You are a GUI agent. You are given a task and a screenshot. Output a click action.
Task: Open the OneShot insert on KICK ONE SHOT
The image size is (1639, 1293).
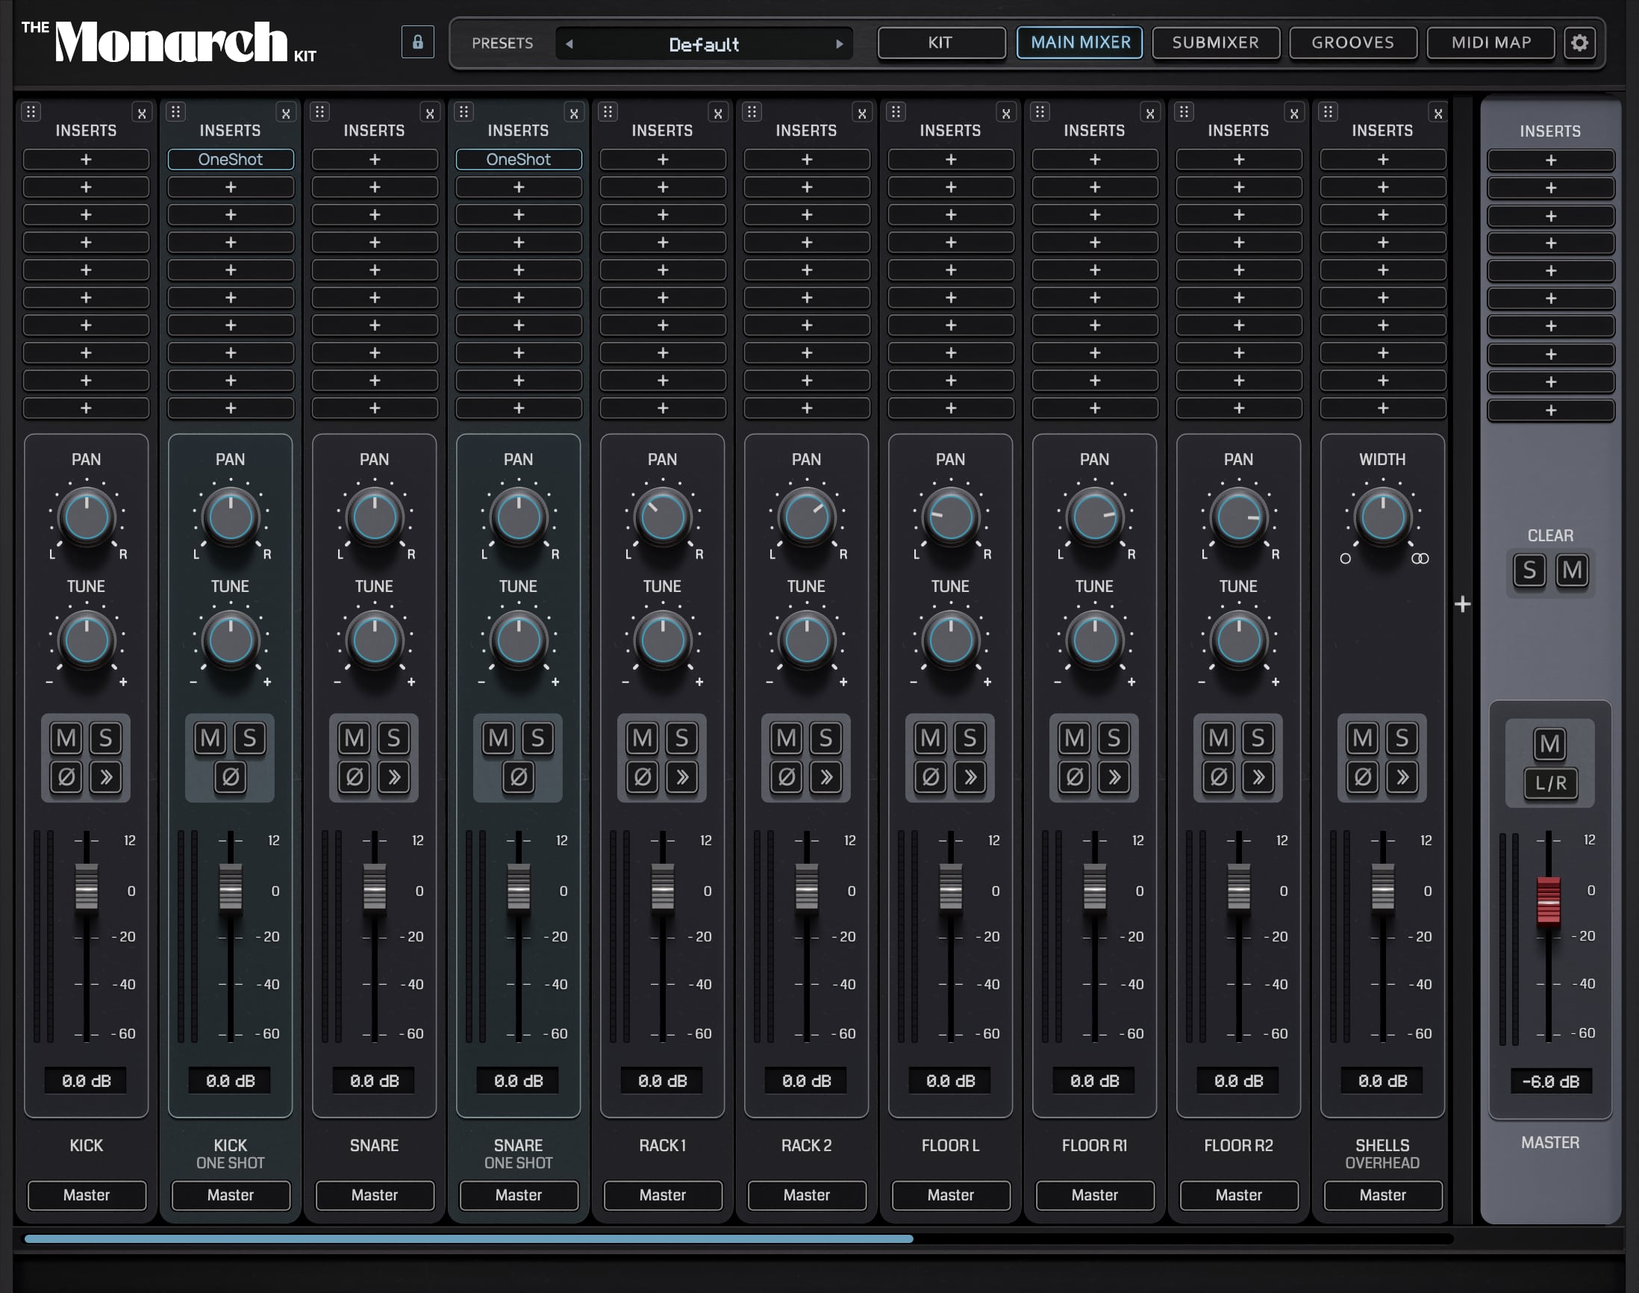click(x=231, y=160)
